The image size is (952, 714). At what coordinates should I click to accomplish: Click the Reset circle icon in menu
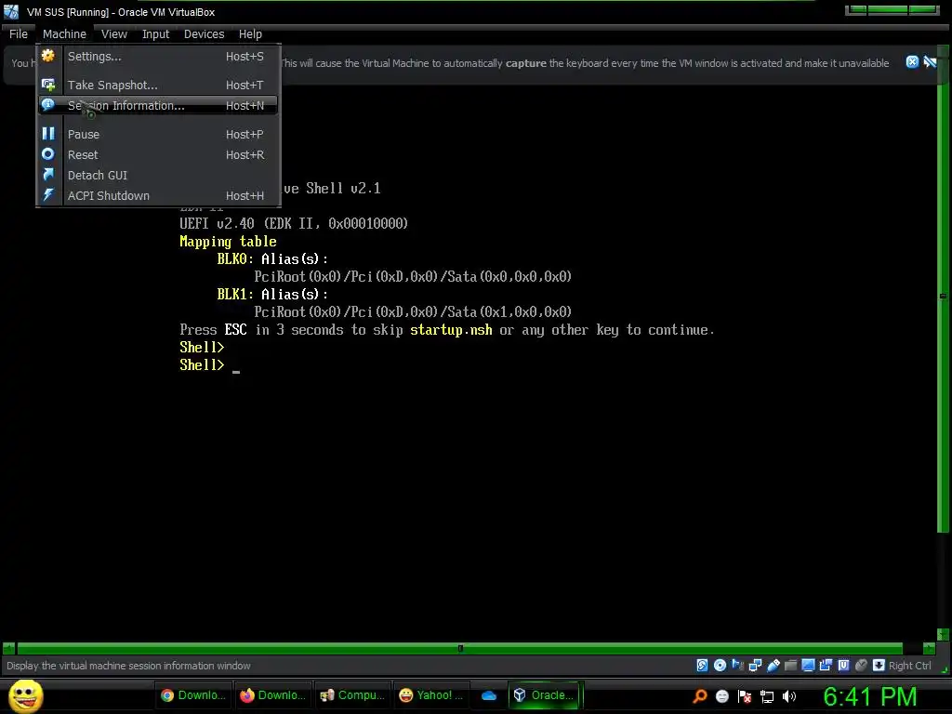pyautogui.click(x=48, y=154)
